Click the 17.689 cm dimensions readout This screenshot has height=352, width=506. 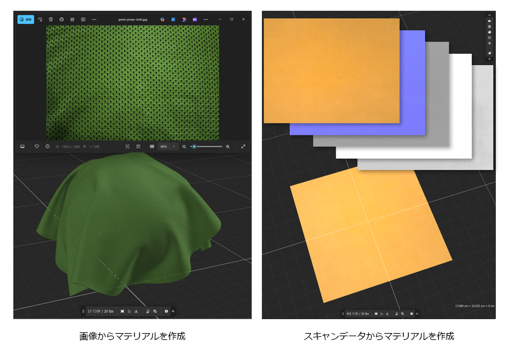pos(474,306)
